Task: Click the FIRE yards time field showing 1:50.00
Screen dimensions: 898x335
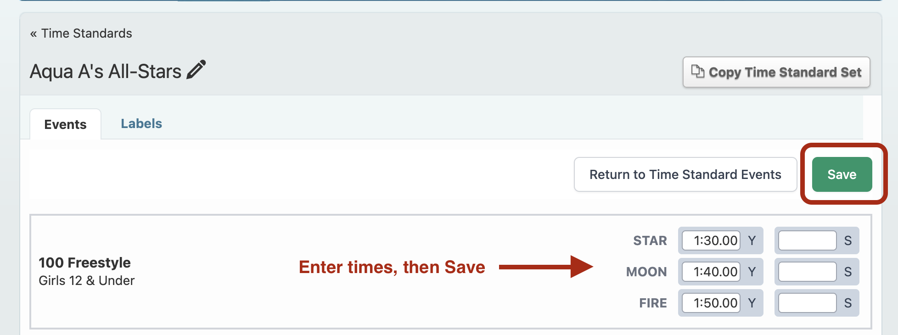Action: (711, 303)
